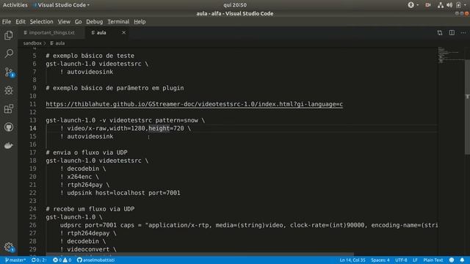Open the GStreamer-doc videotestsrc link

coord(194,104)
